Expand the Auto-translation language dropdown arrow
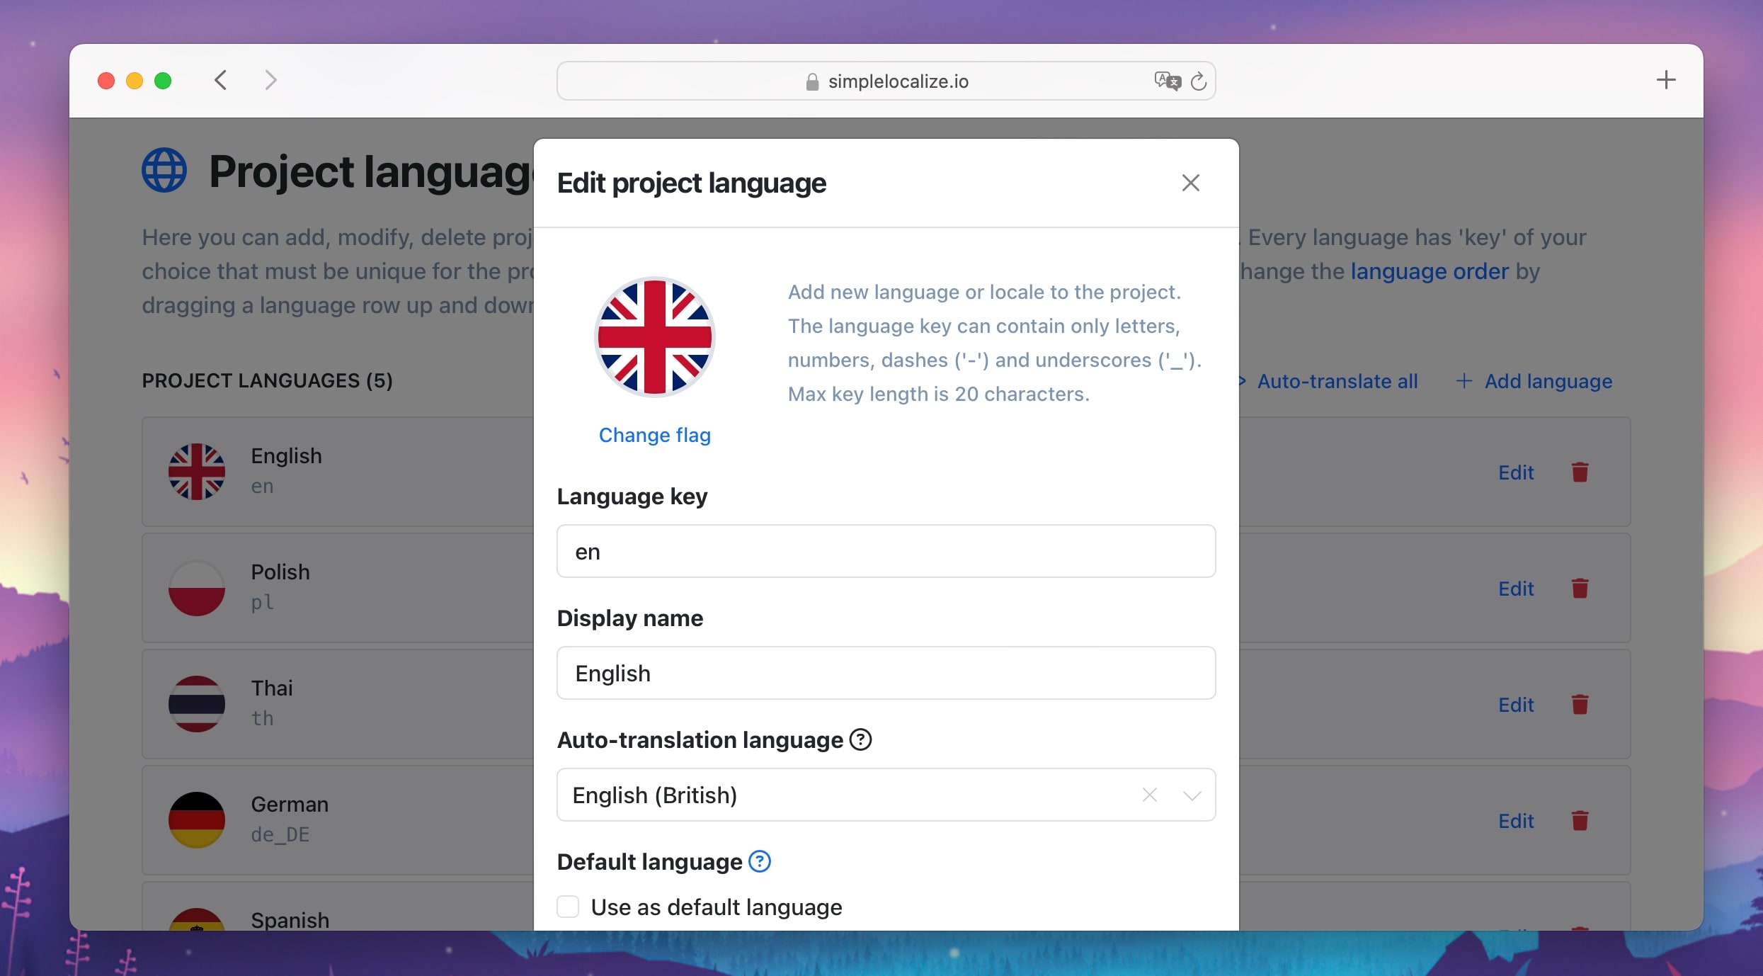 [x=1192, y=795]
